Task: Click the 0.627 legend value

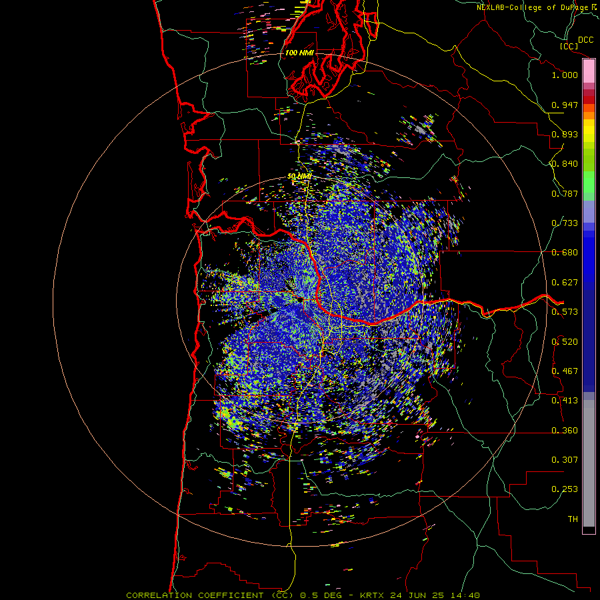Action: (x=565, y=283)
